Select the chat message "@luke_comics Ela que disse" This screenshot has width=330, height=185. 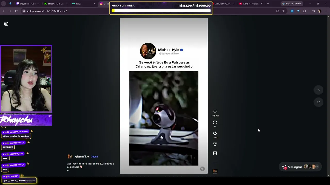(x=16, y=136)
